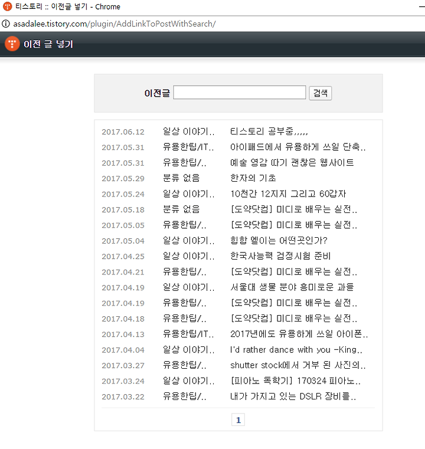
Task: Select the 도약닷컴 post dated 2017.05.05
Action: coord(294,225)
